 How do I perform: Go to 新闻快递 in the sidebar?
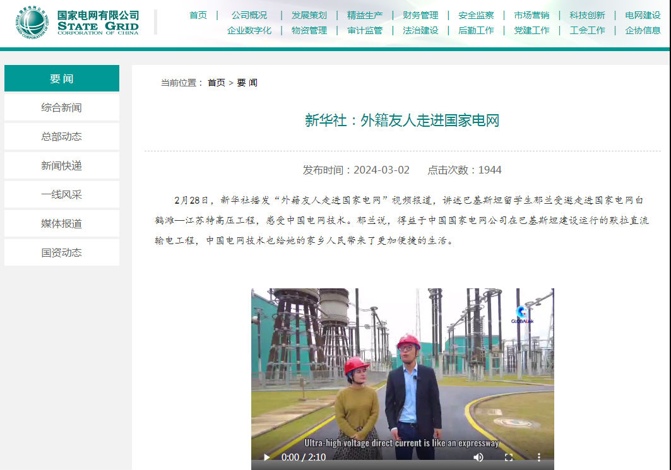pyautogui.click(x=62, y=165)
